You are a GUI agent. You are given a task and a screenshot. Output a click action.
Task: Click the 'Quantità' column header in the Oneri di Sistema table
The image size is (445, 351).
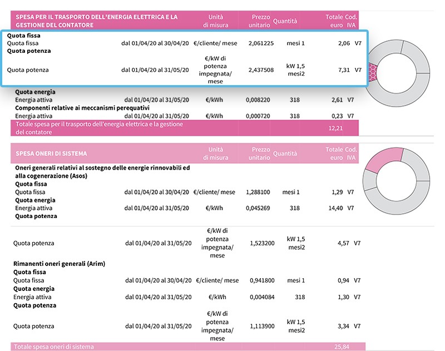285,154
